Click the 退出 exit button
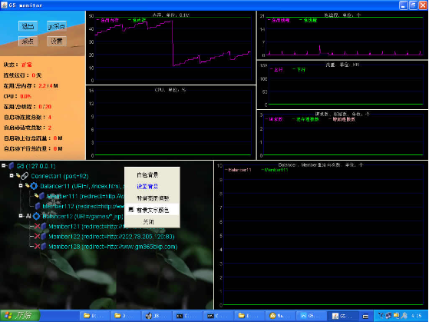429x322 pixels. click(x=28, y=26)
